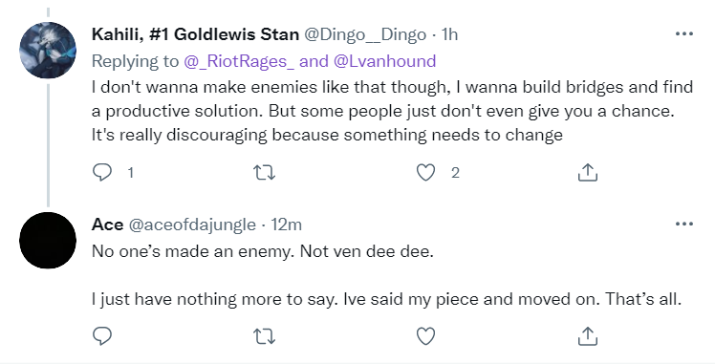Open the @_RiotRages_ mention link
Screen dimensions: 715x364
tap(239, 61)
